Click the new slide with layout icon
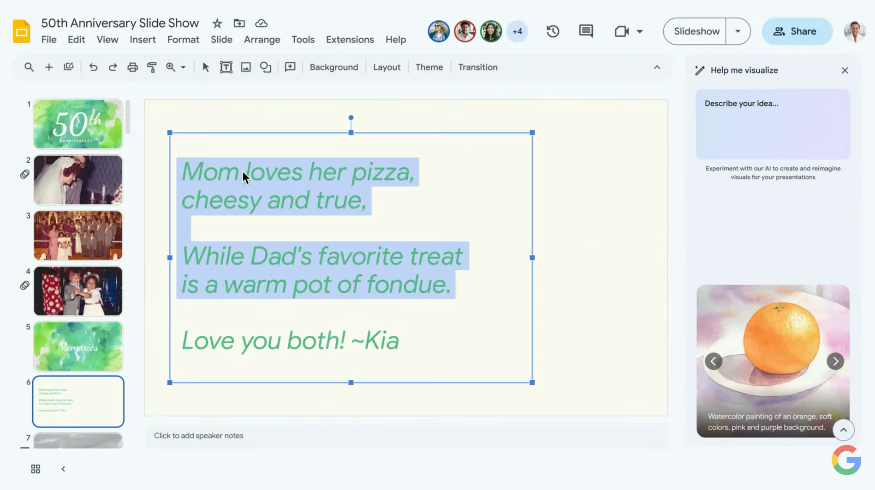This screenshot has height=490, width=875. coord(69,67)
